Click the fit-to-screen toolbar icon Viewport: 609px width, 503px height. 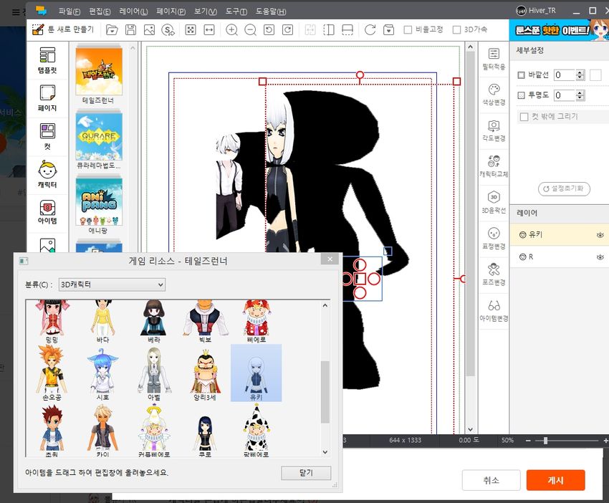(191, 29)
